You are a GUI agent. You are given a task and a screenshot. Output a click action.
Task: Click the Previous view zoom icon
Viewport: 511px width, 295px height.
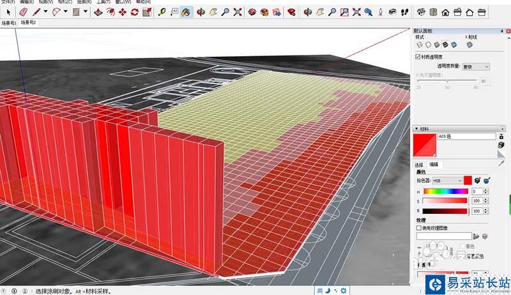click(x=369, y=12)
